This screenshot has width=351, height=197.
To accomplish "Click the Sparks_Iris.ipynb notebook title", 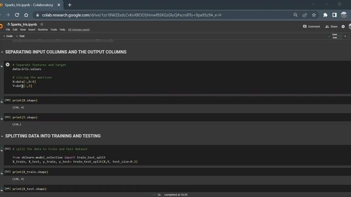I will point(24,24).
